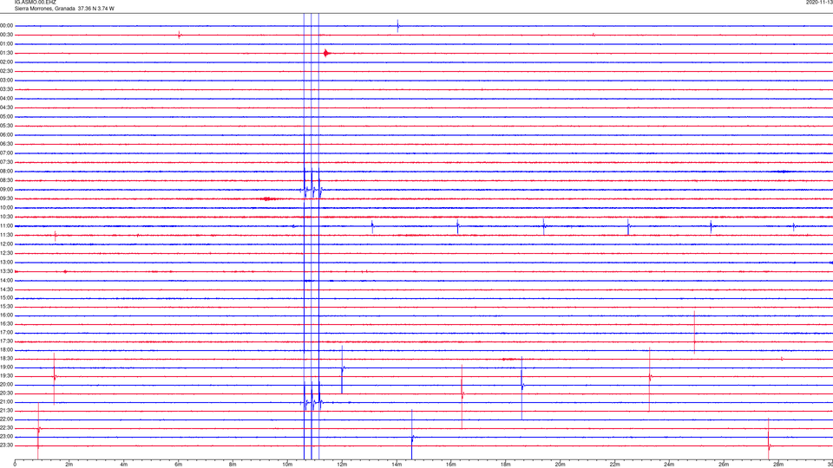This screenshot has width=833, height=468.
Task: Pick the 15:30 time label
Action: click(x=7, y=307)
